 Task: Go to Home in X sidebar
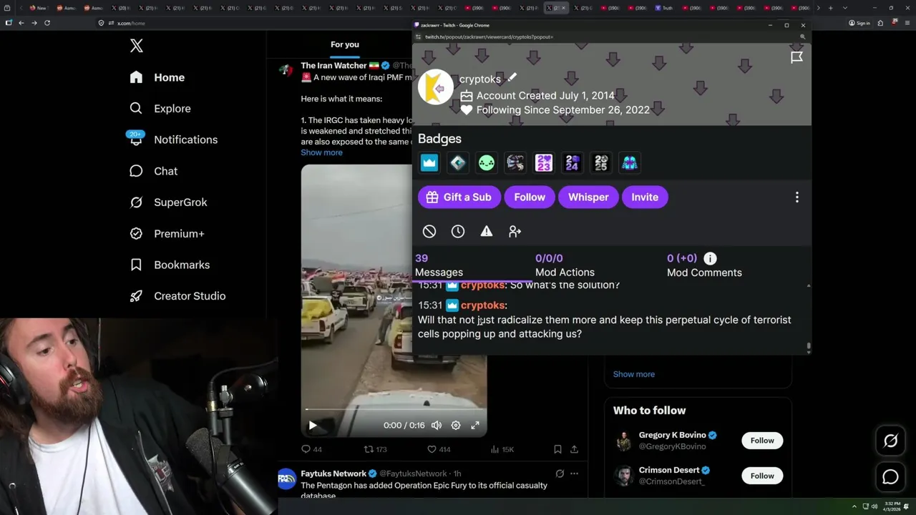coord(157,77)
